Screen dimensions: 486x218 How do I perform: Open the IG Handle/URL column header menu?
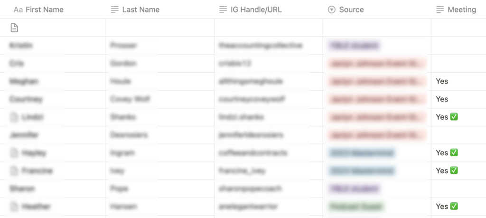click(x=256, y=9)
